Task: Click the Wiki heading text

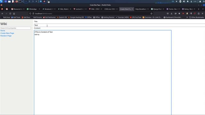Action: tap(4, 24)
